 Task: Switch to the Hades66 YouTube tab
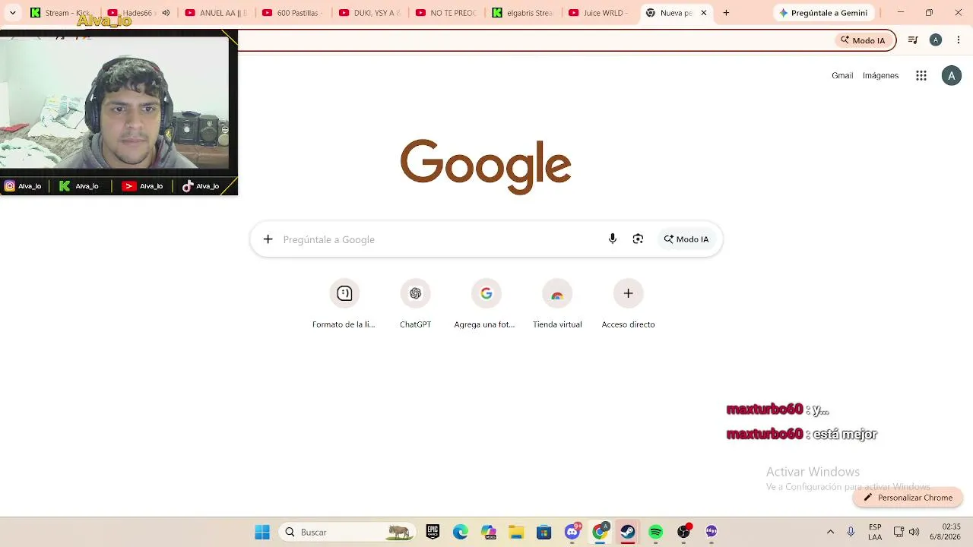click(138, 13)
